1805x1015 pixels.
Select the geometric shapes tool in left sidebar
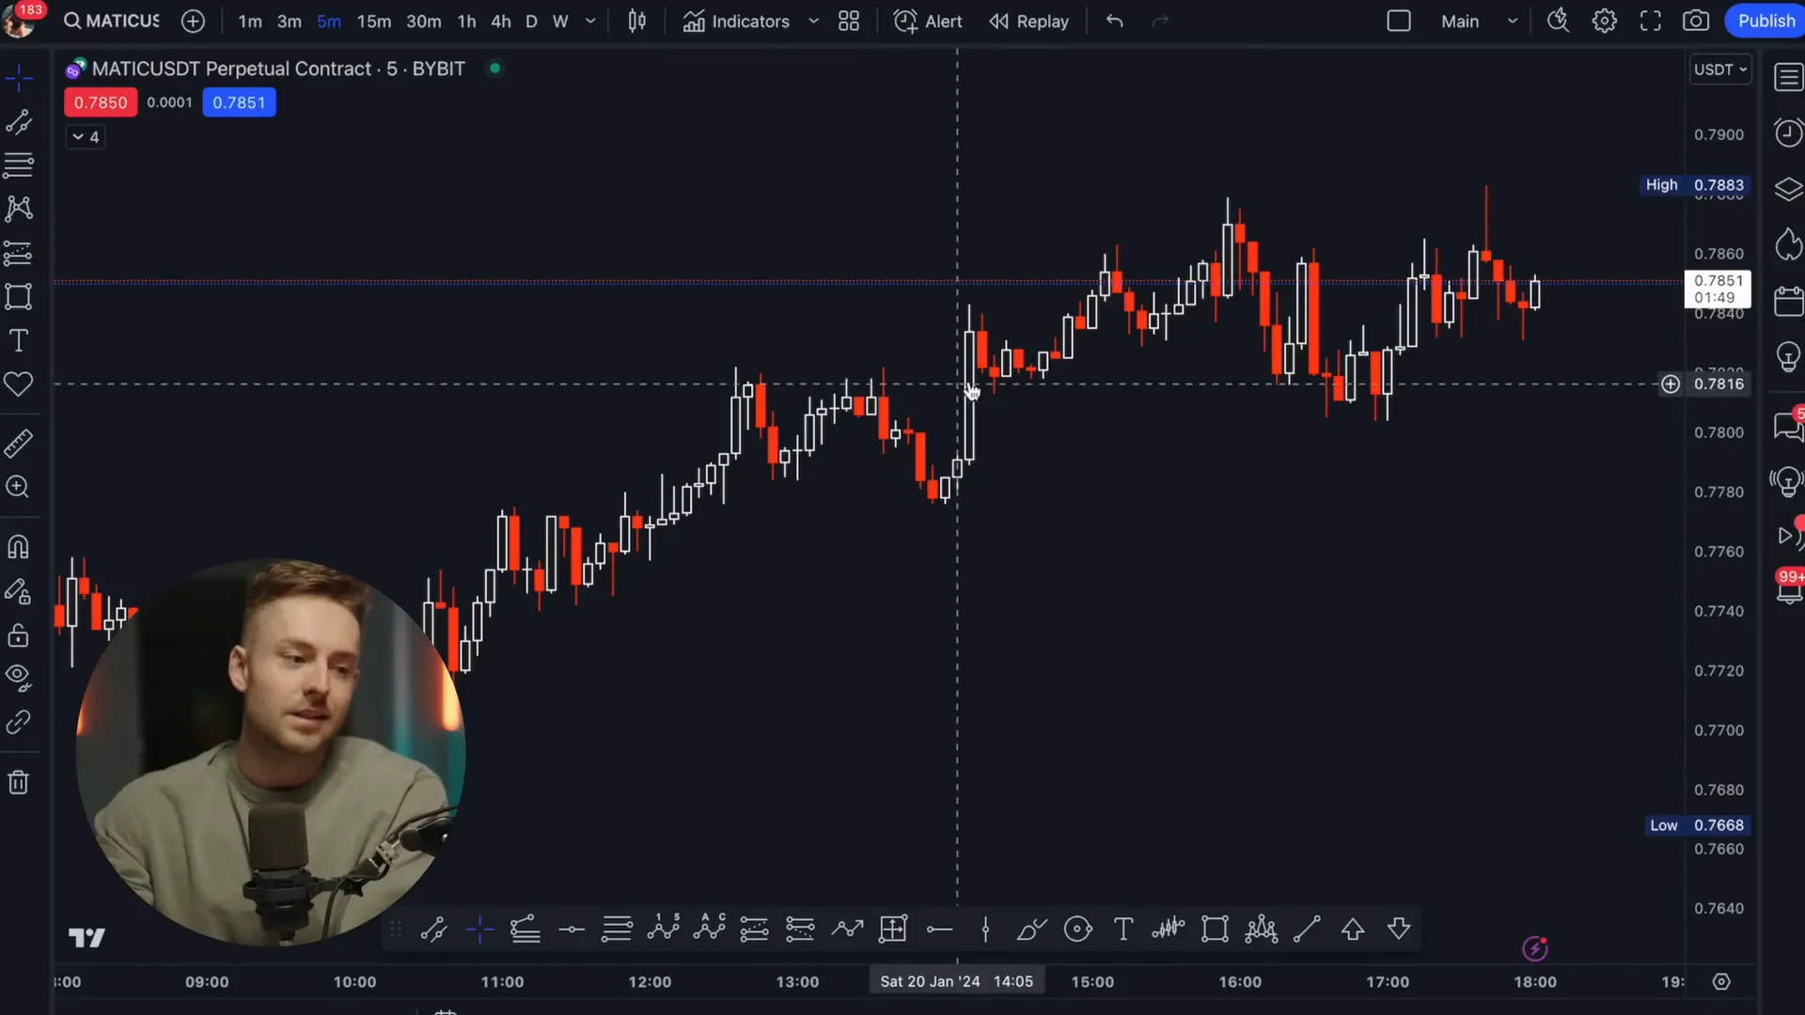click(x=19, y=297)
